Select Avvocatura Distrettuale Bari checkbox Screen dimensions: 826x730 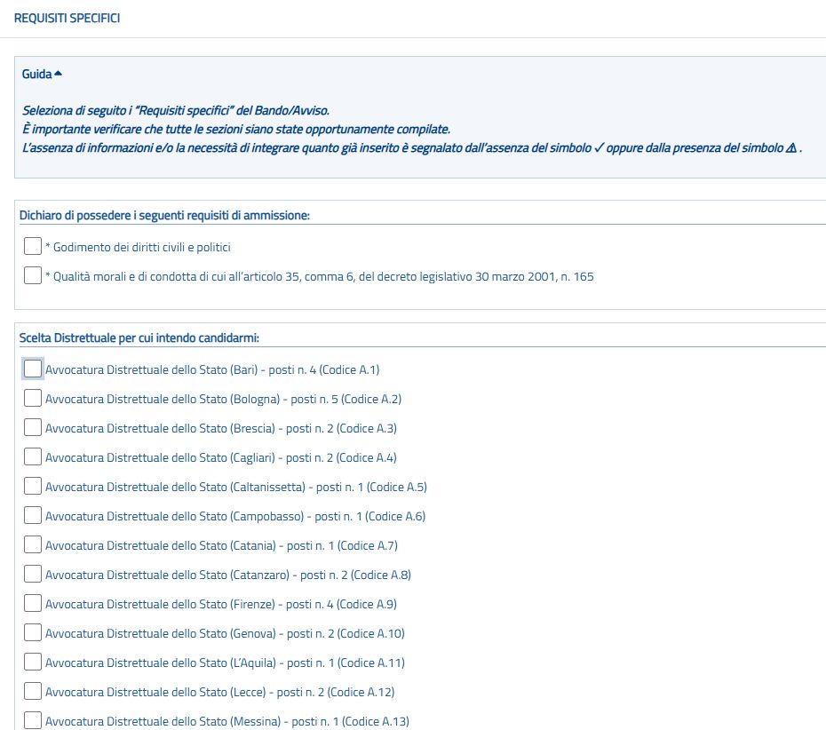tap(33, 369)
